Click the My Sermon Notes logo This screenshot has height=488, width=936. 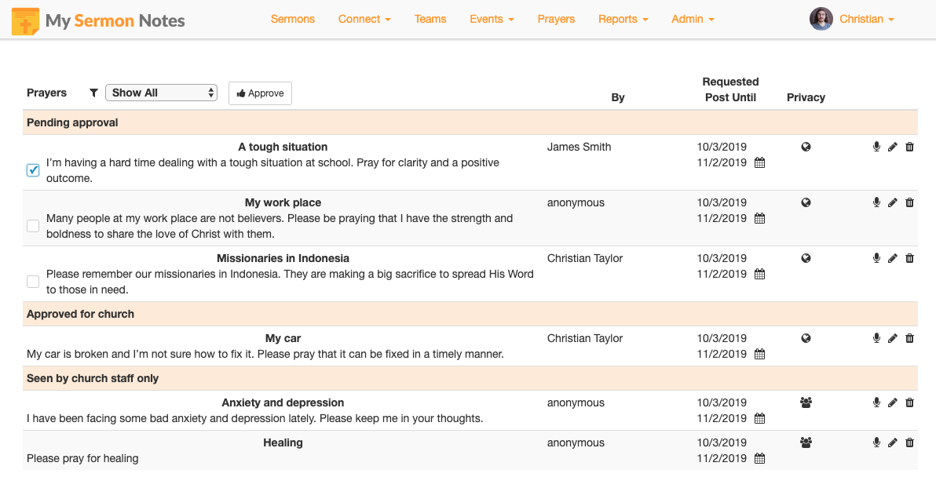pos(99,20)
